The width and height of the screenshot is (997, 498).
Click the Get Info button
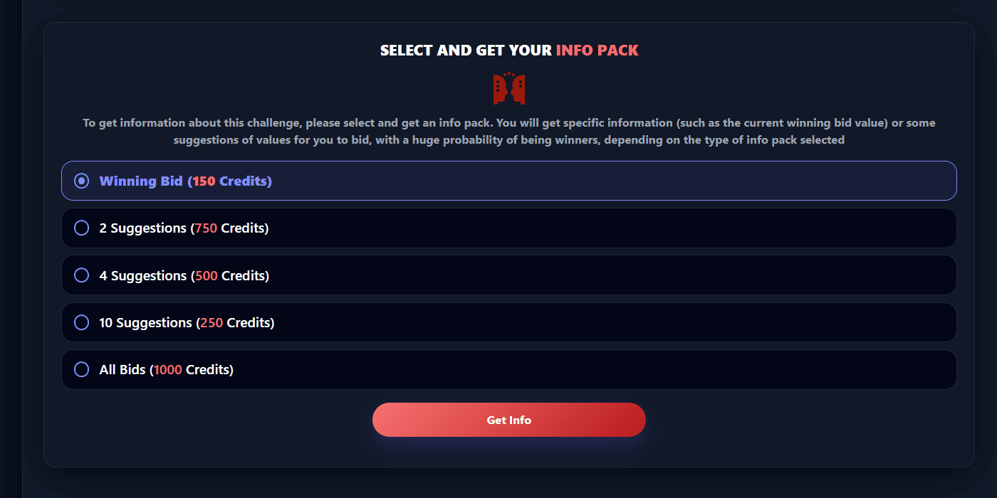point(509,420)
